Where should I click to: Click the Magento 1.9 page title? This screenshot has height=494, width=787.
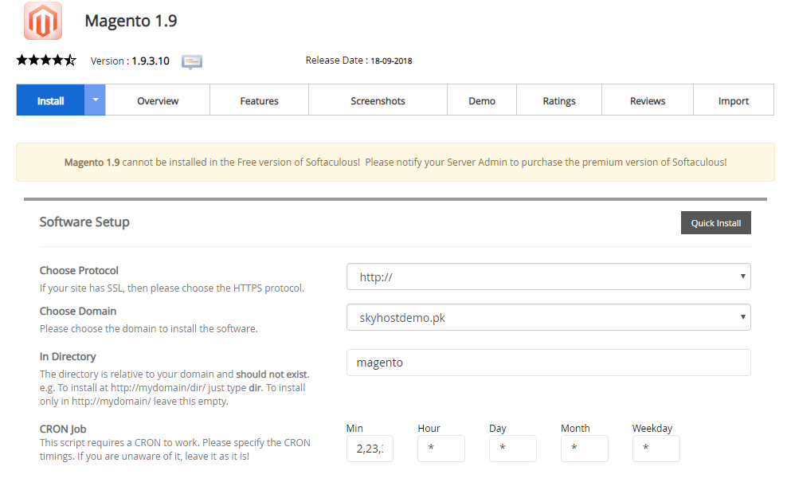click(x=131, y=21)
